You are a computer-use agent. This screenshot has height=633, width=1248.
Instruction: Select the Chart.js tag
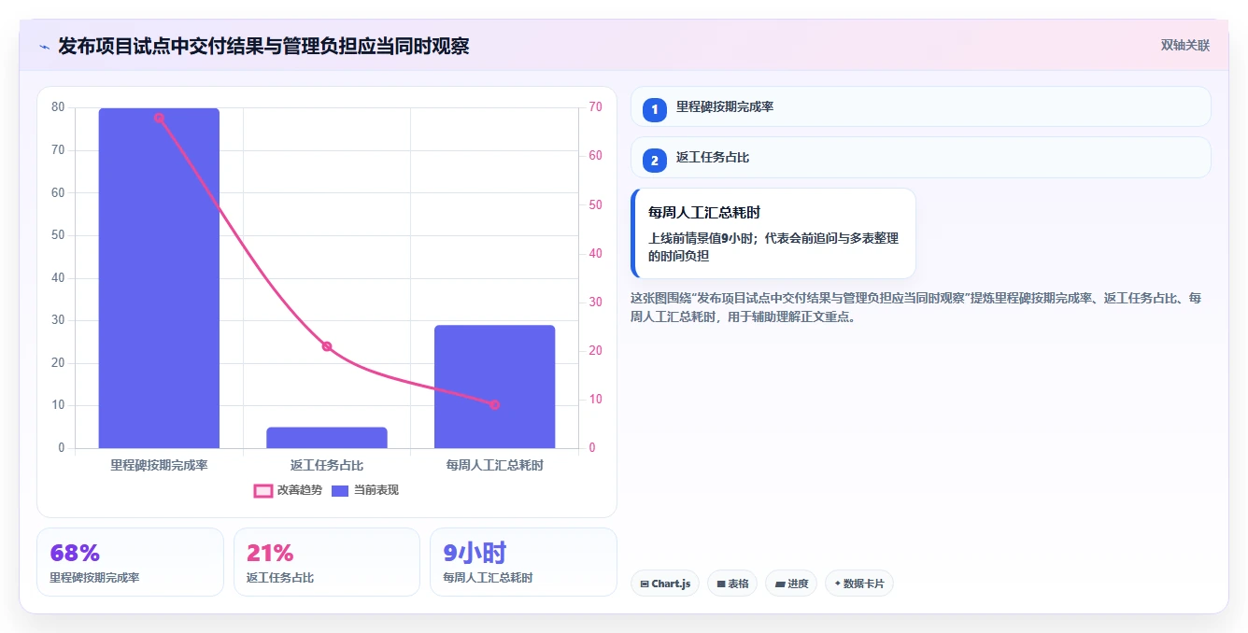point(665,584)
